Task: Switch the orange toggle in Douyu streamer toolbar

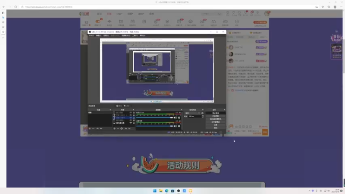Action: [98, 21]
